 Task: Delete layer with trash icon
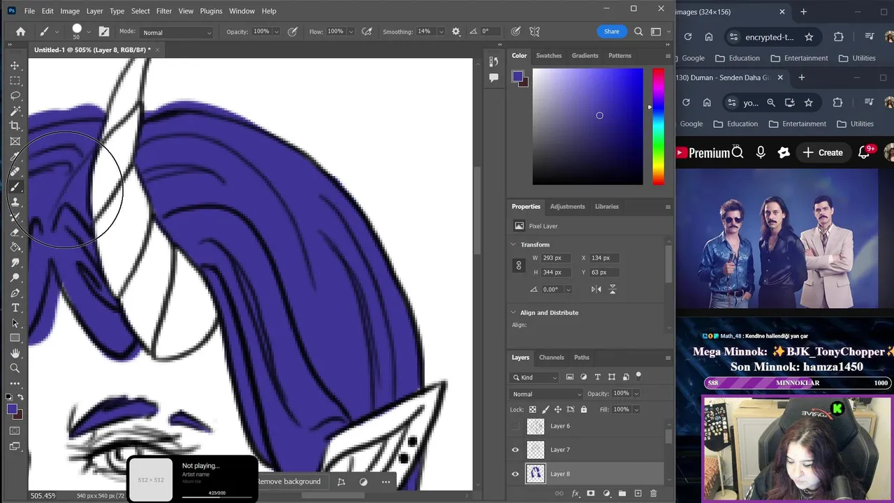click(x=654, y=493)
